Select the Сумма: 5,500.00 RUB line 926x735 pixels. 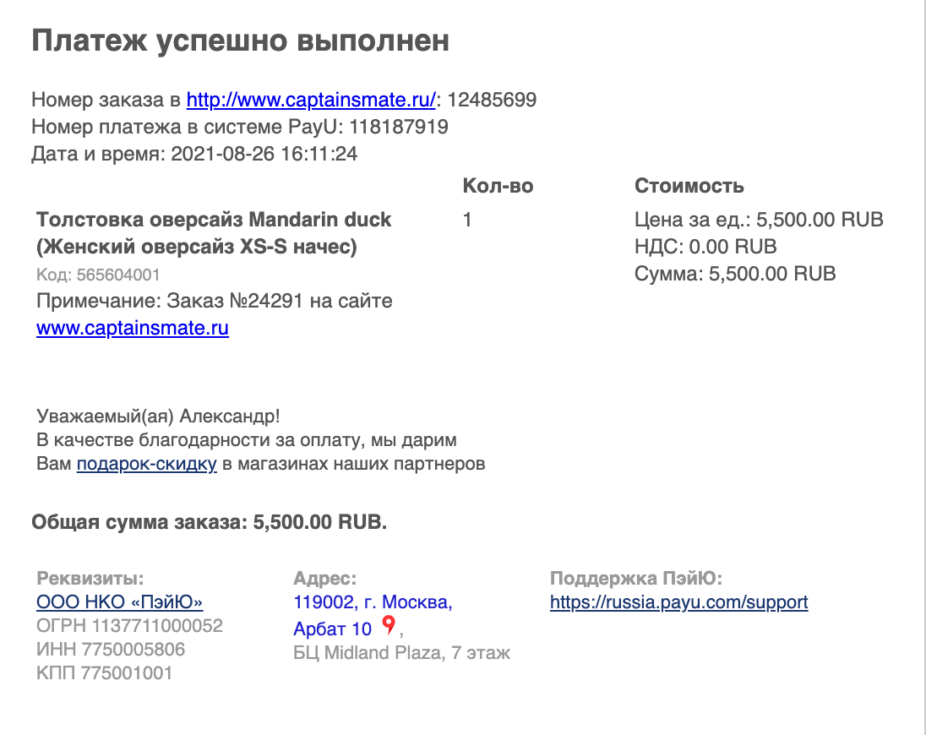[x=735, y=274]
